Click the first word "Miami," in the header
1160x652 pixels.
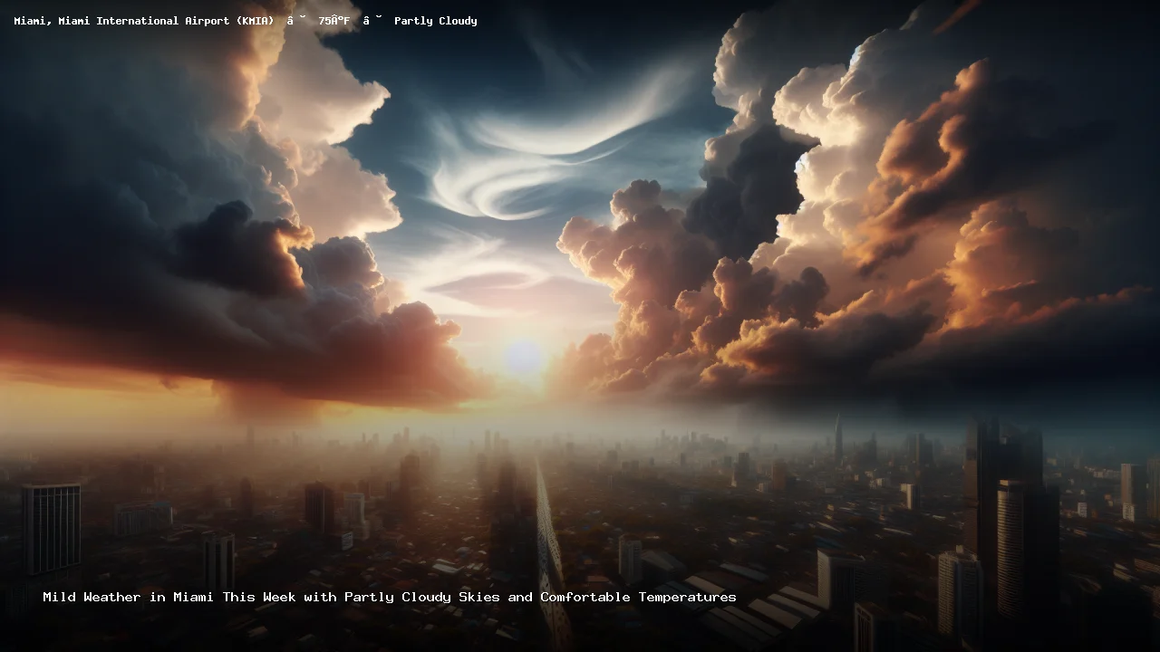point(33,21)
